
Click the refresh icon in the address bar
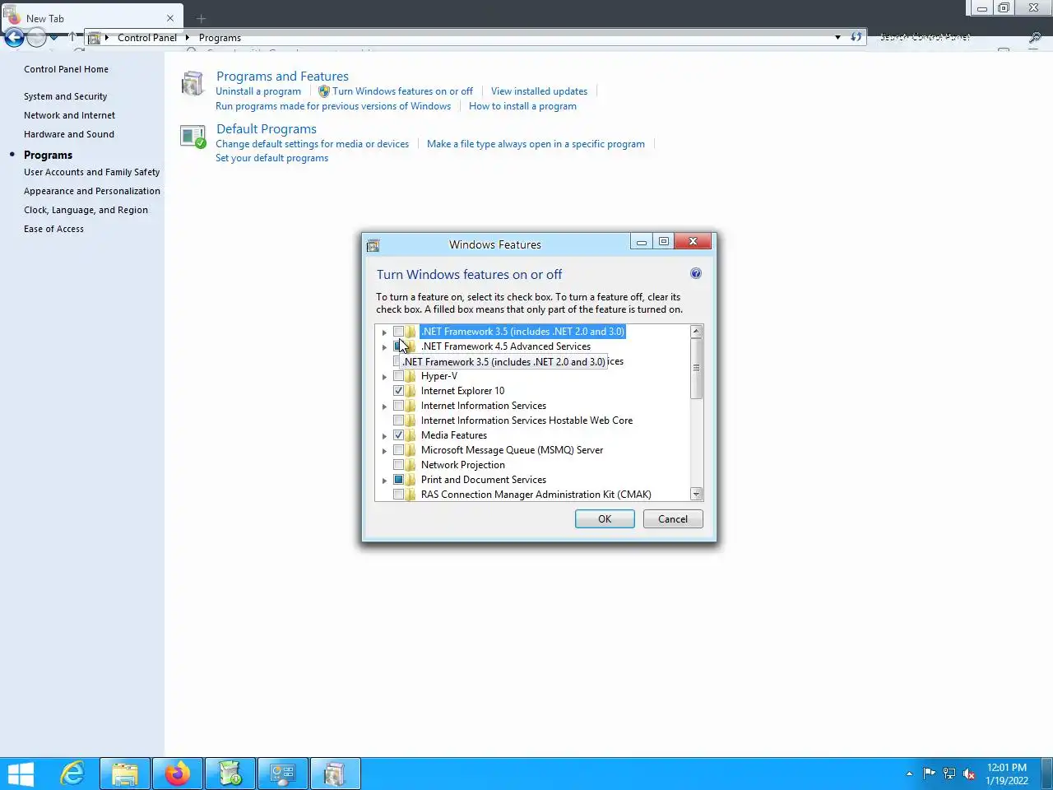click(x=856, y=37)
